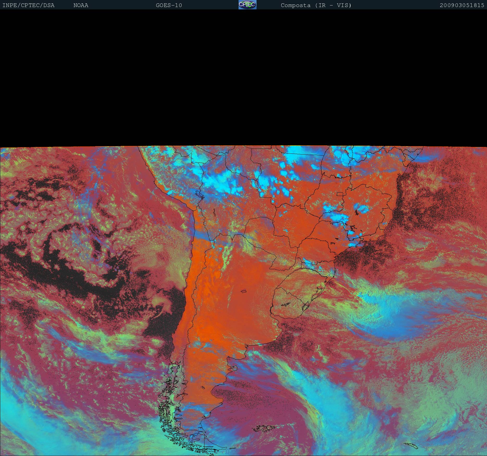
Task: Click the timestamp 200903051815
Action: click(x=462, y=5)
